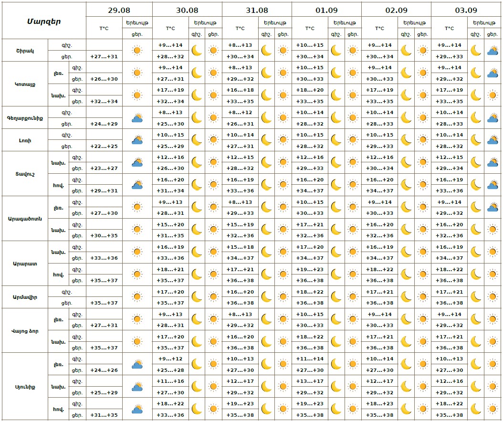Image resolution: width=503 pixels, height=422 pixels.
Task: Click Գեղարքունիք partly cloudy icon on 29.08
Action: (137, 118)
